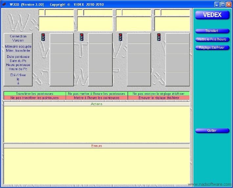The width and height of the screenshot is (233, 188).
Task: Click the Date pointeuse label
Action: click(18, 57)
